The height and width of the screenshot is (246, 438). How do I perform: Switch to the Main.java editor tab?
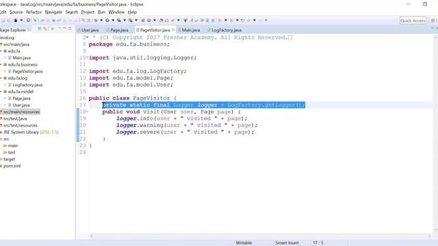coord(189,30)
